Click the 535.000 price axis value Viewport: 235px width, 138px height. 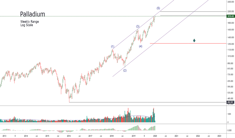231,93
